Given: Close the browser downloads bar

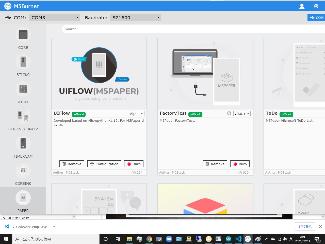Looking at the screenshot, I should pyautogui.click(x=320, y=226).
